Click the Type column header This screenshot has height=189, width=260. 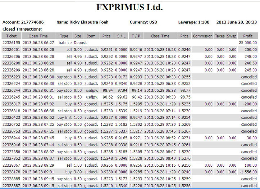(64, 36)
